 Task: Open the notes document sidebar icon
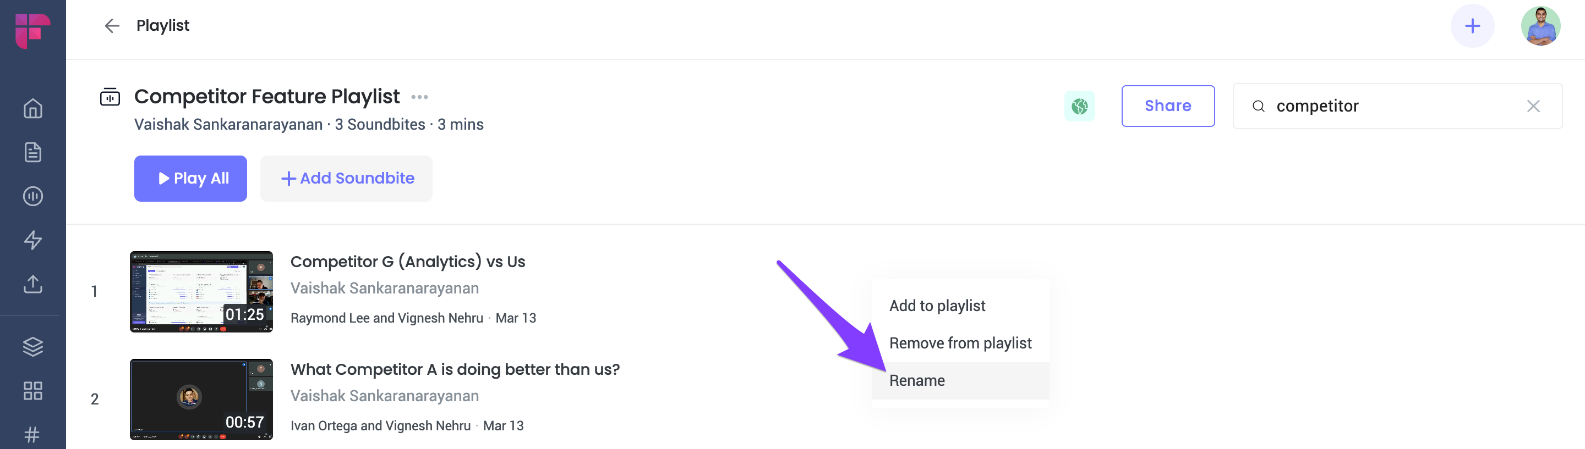pyautogui.click(x=32, y=152)
